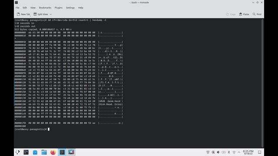The height and width of the screenshot is (156, 278).
Task: Open the Settings menu
Action: [x=70, y=8]
